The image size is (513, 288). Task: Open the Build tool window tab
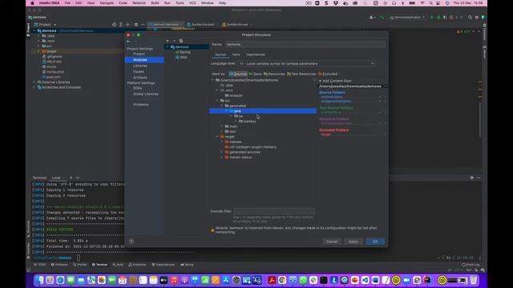(118, 265)
